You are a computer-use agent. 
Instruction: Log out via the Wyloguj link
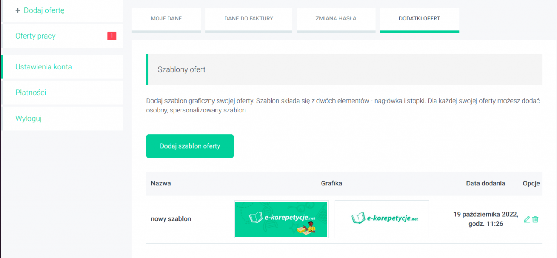[x=28, y=119]
